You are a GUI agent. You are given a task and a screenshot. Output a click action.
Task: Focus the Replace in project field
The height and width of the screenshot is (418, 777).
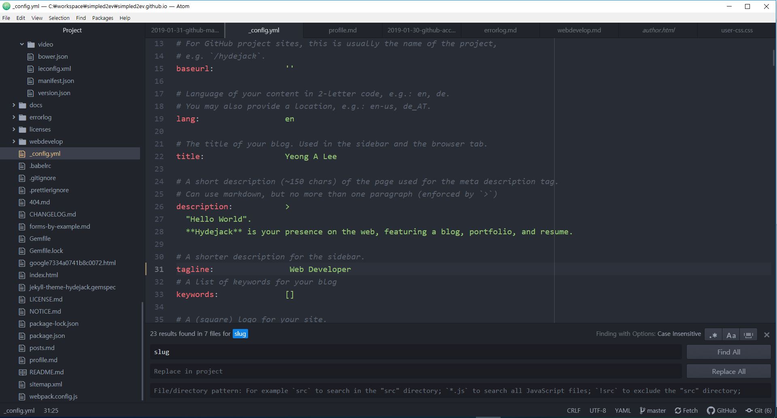[x=416, y=371]
